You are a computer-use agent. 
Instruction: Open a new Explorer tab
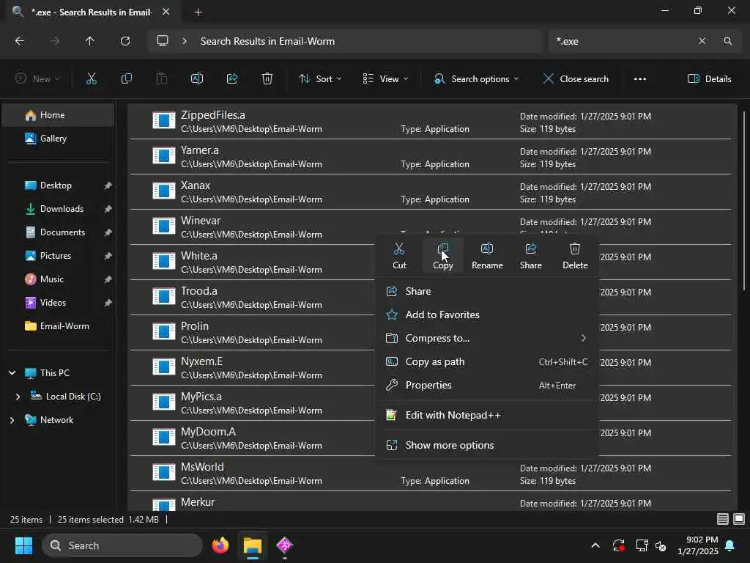point(198,12)
